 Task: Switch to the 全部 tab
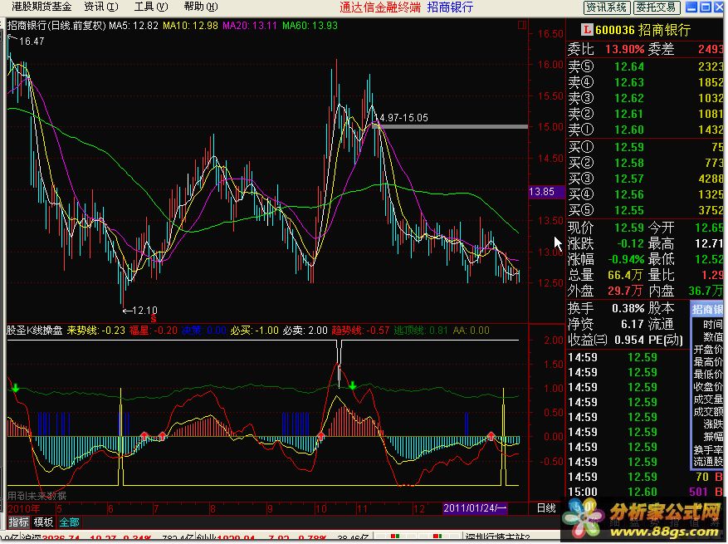tap(69, 522)
